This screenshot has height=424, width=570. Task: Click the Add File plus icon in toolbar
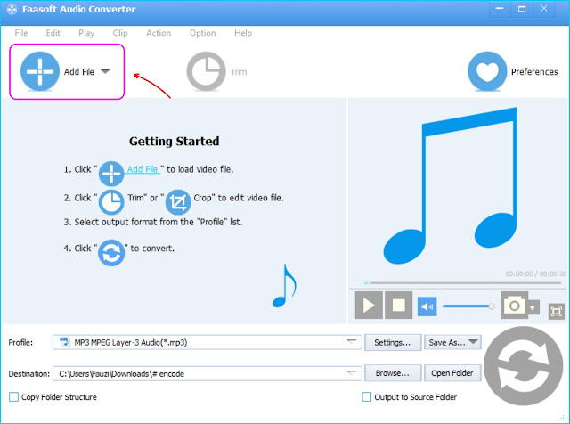[x=40, y=71]
